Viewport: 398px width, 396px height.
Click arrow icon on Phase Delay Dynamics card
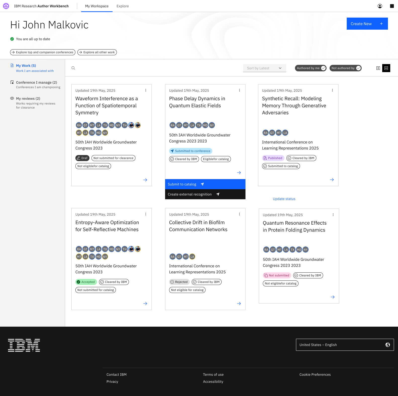pos(239,173)
